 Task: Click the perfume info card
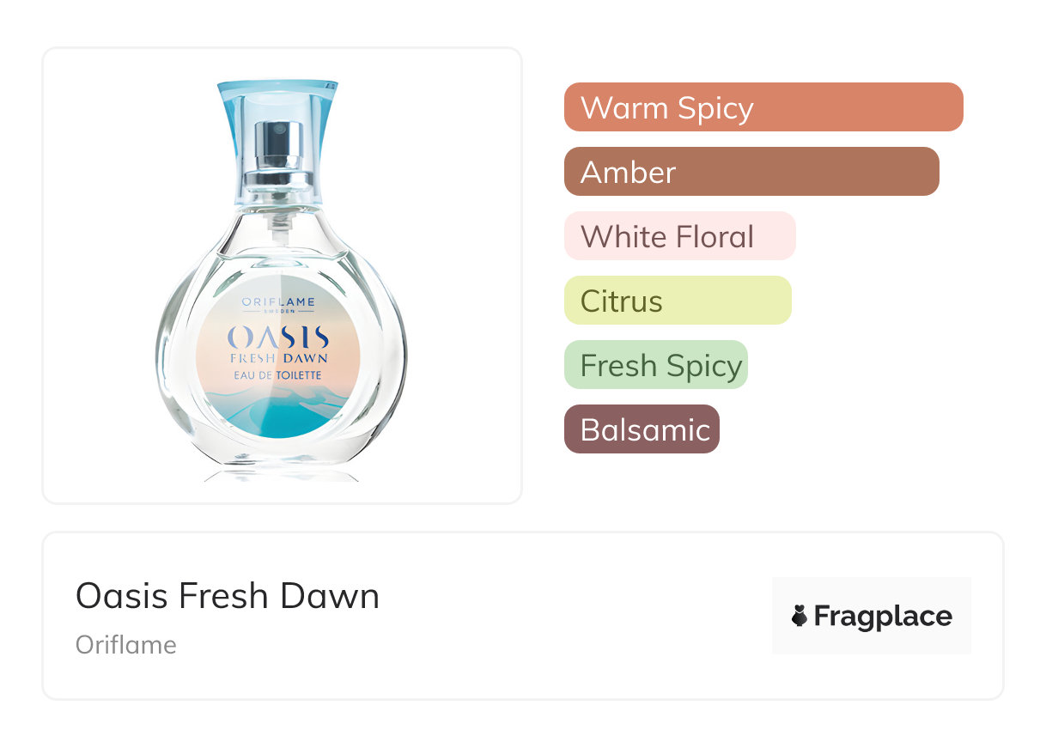tap(523, 616)
